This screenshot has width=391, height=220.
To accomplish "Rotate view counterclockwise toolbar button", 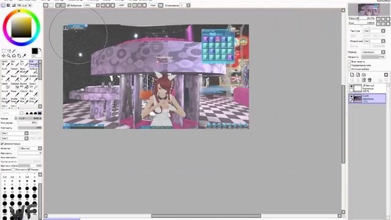I will coord(134,5).
